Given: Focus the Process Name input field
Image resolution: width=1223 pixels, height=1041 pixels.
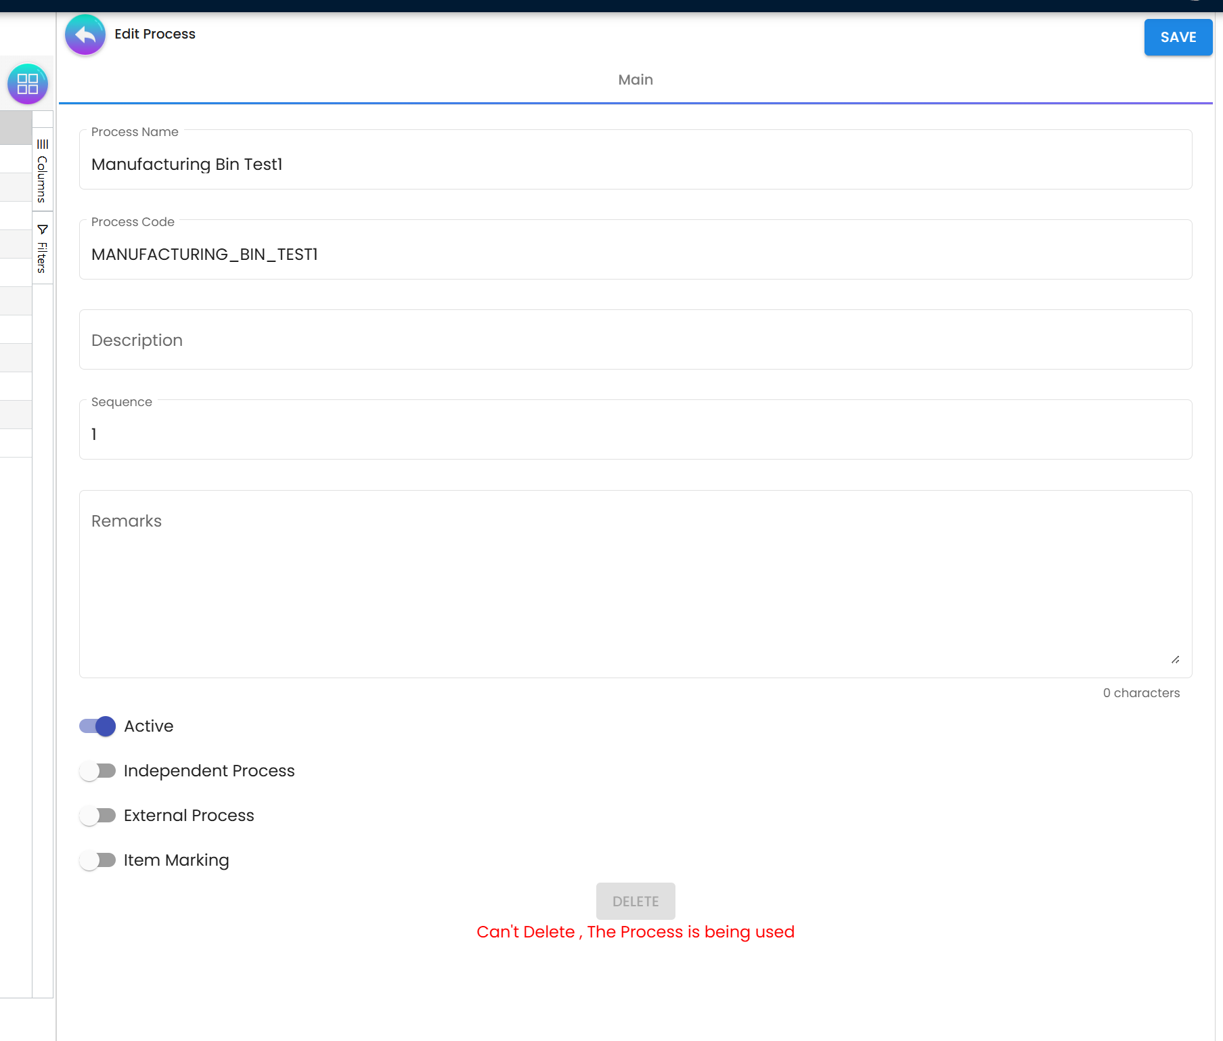Looking at the screenshot, I should tap(635, 164).
